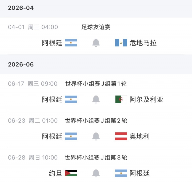Select the 足球友谊赛 match title
This screenshot has height=184, width=192.
(96, 27)
